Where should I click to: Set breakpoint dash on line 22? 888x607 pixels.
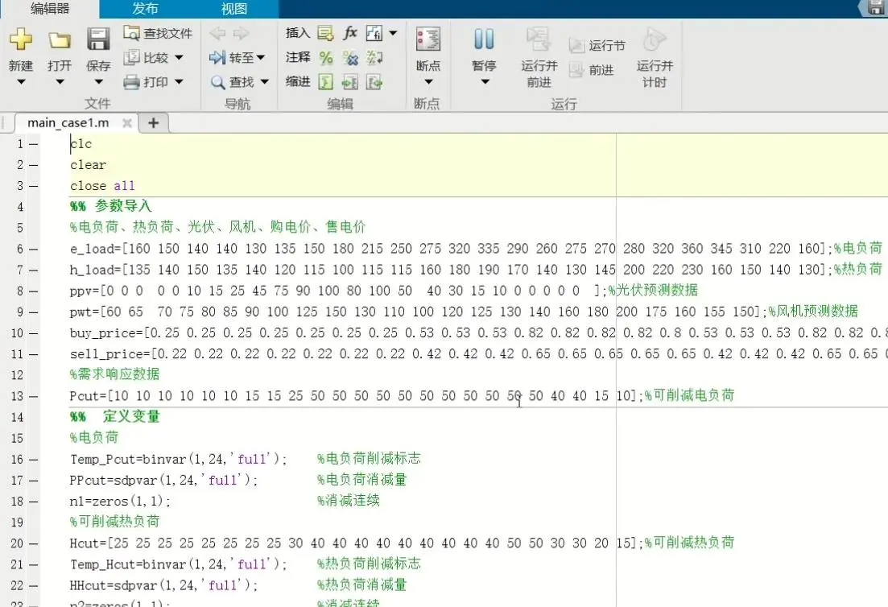tap(34, 585)
